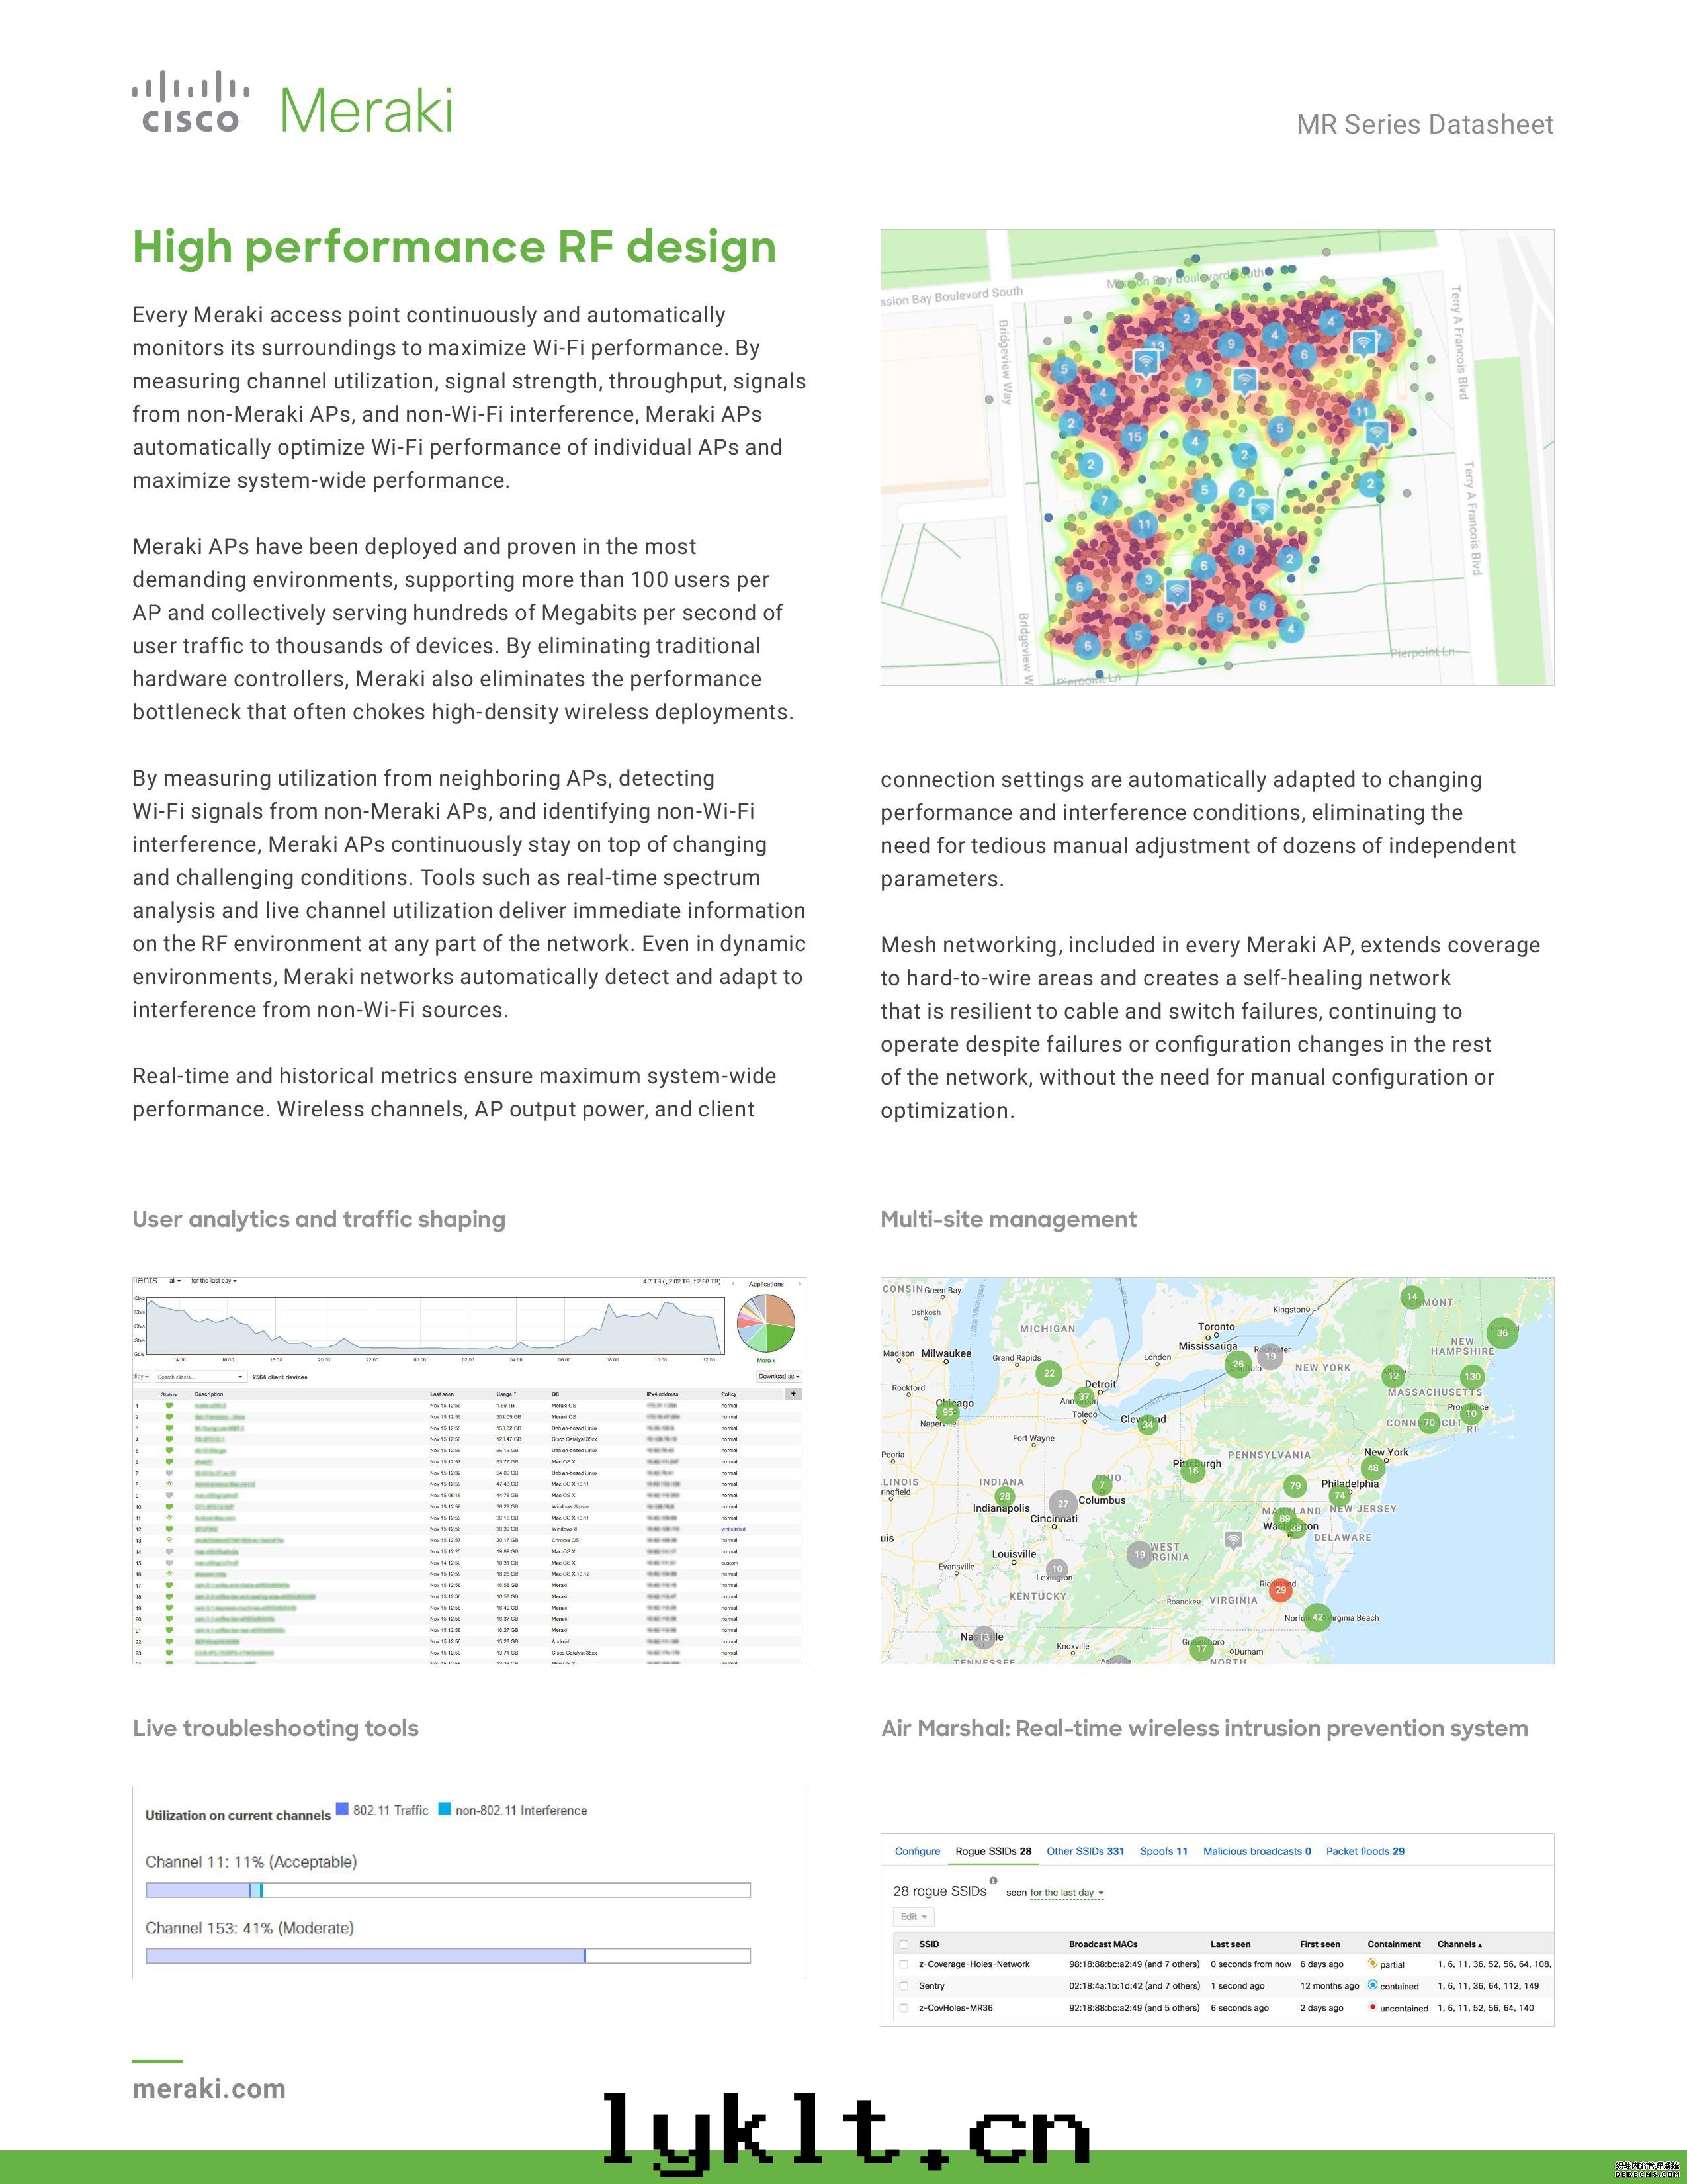Check the z-Coverage-Holes-Network row checkbox
Viewport: 1687px width, 2184px height.
point(904,1964)
